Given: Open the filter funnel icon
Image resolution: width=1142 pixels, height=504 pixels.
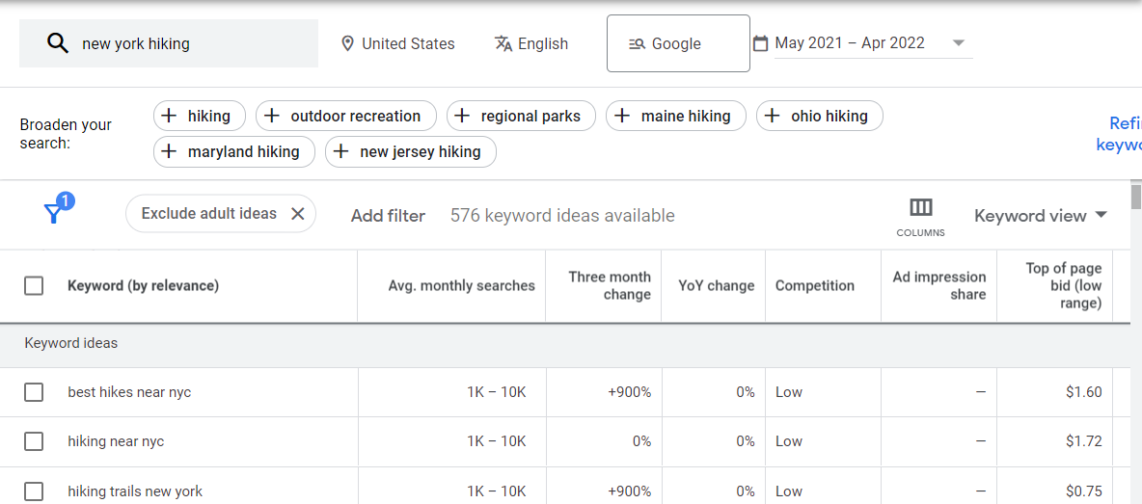Looking at the screenshot, I should [x=55, y=213].
